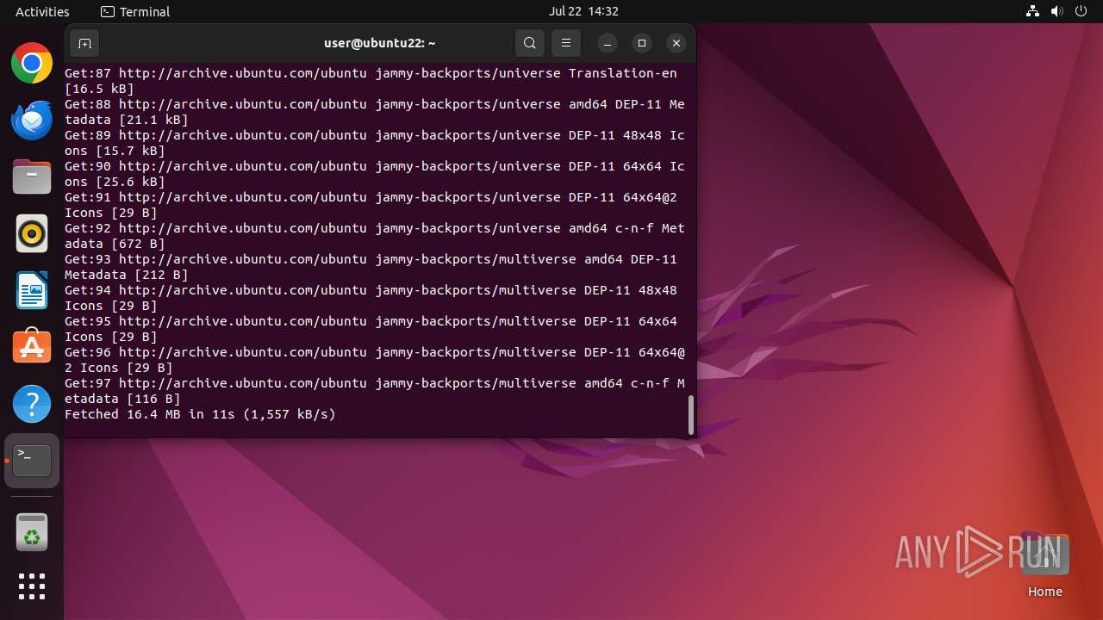Image resolution: width=1103 pixels, height=620 pixels.
Task: Launch Google Chrome from the dock
Action: tap(32, 63)
